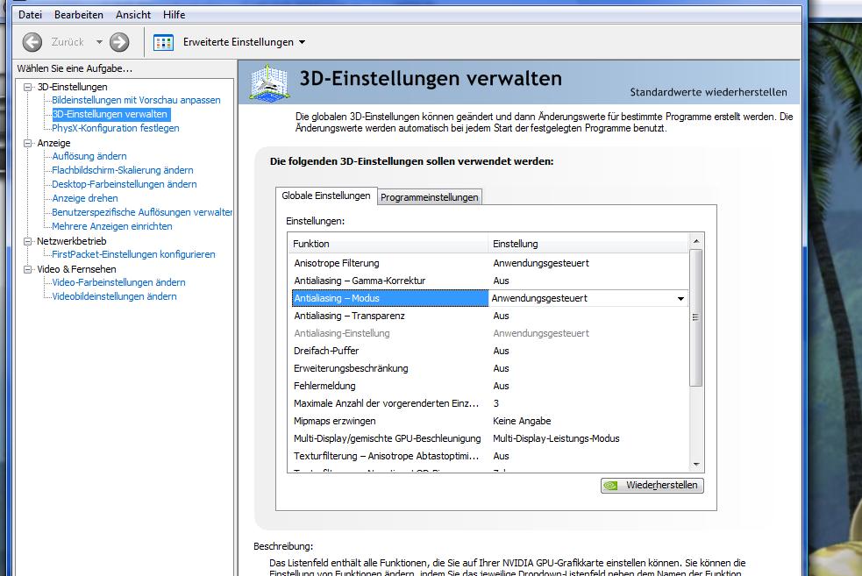Screen dimensions: 862x576
Task: Open the Ansicht menu
Action: pos(133,15)
